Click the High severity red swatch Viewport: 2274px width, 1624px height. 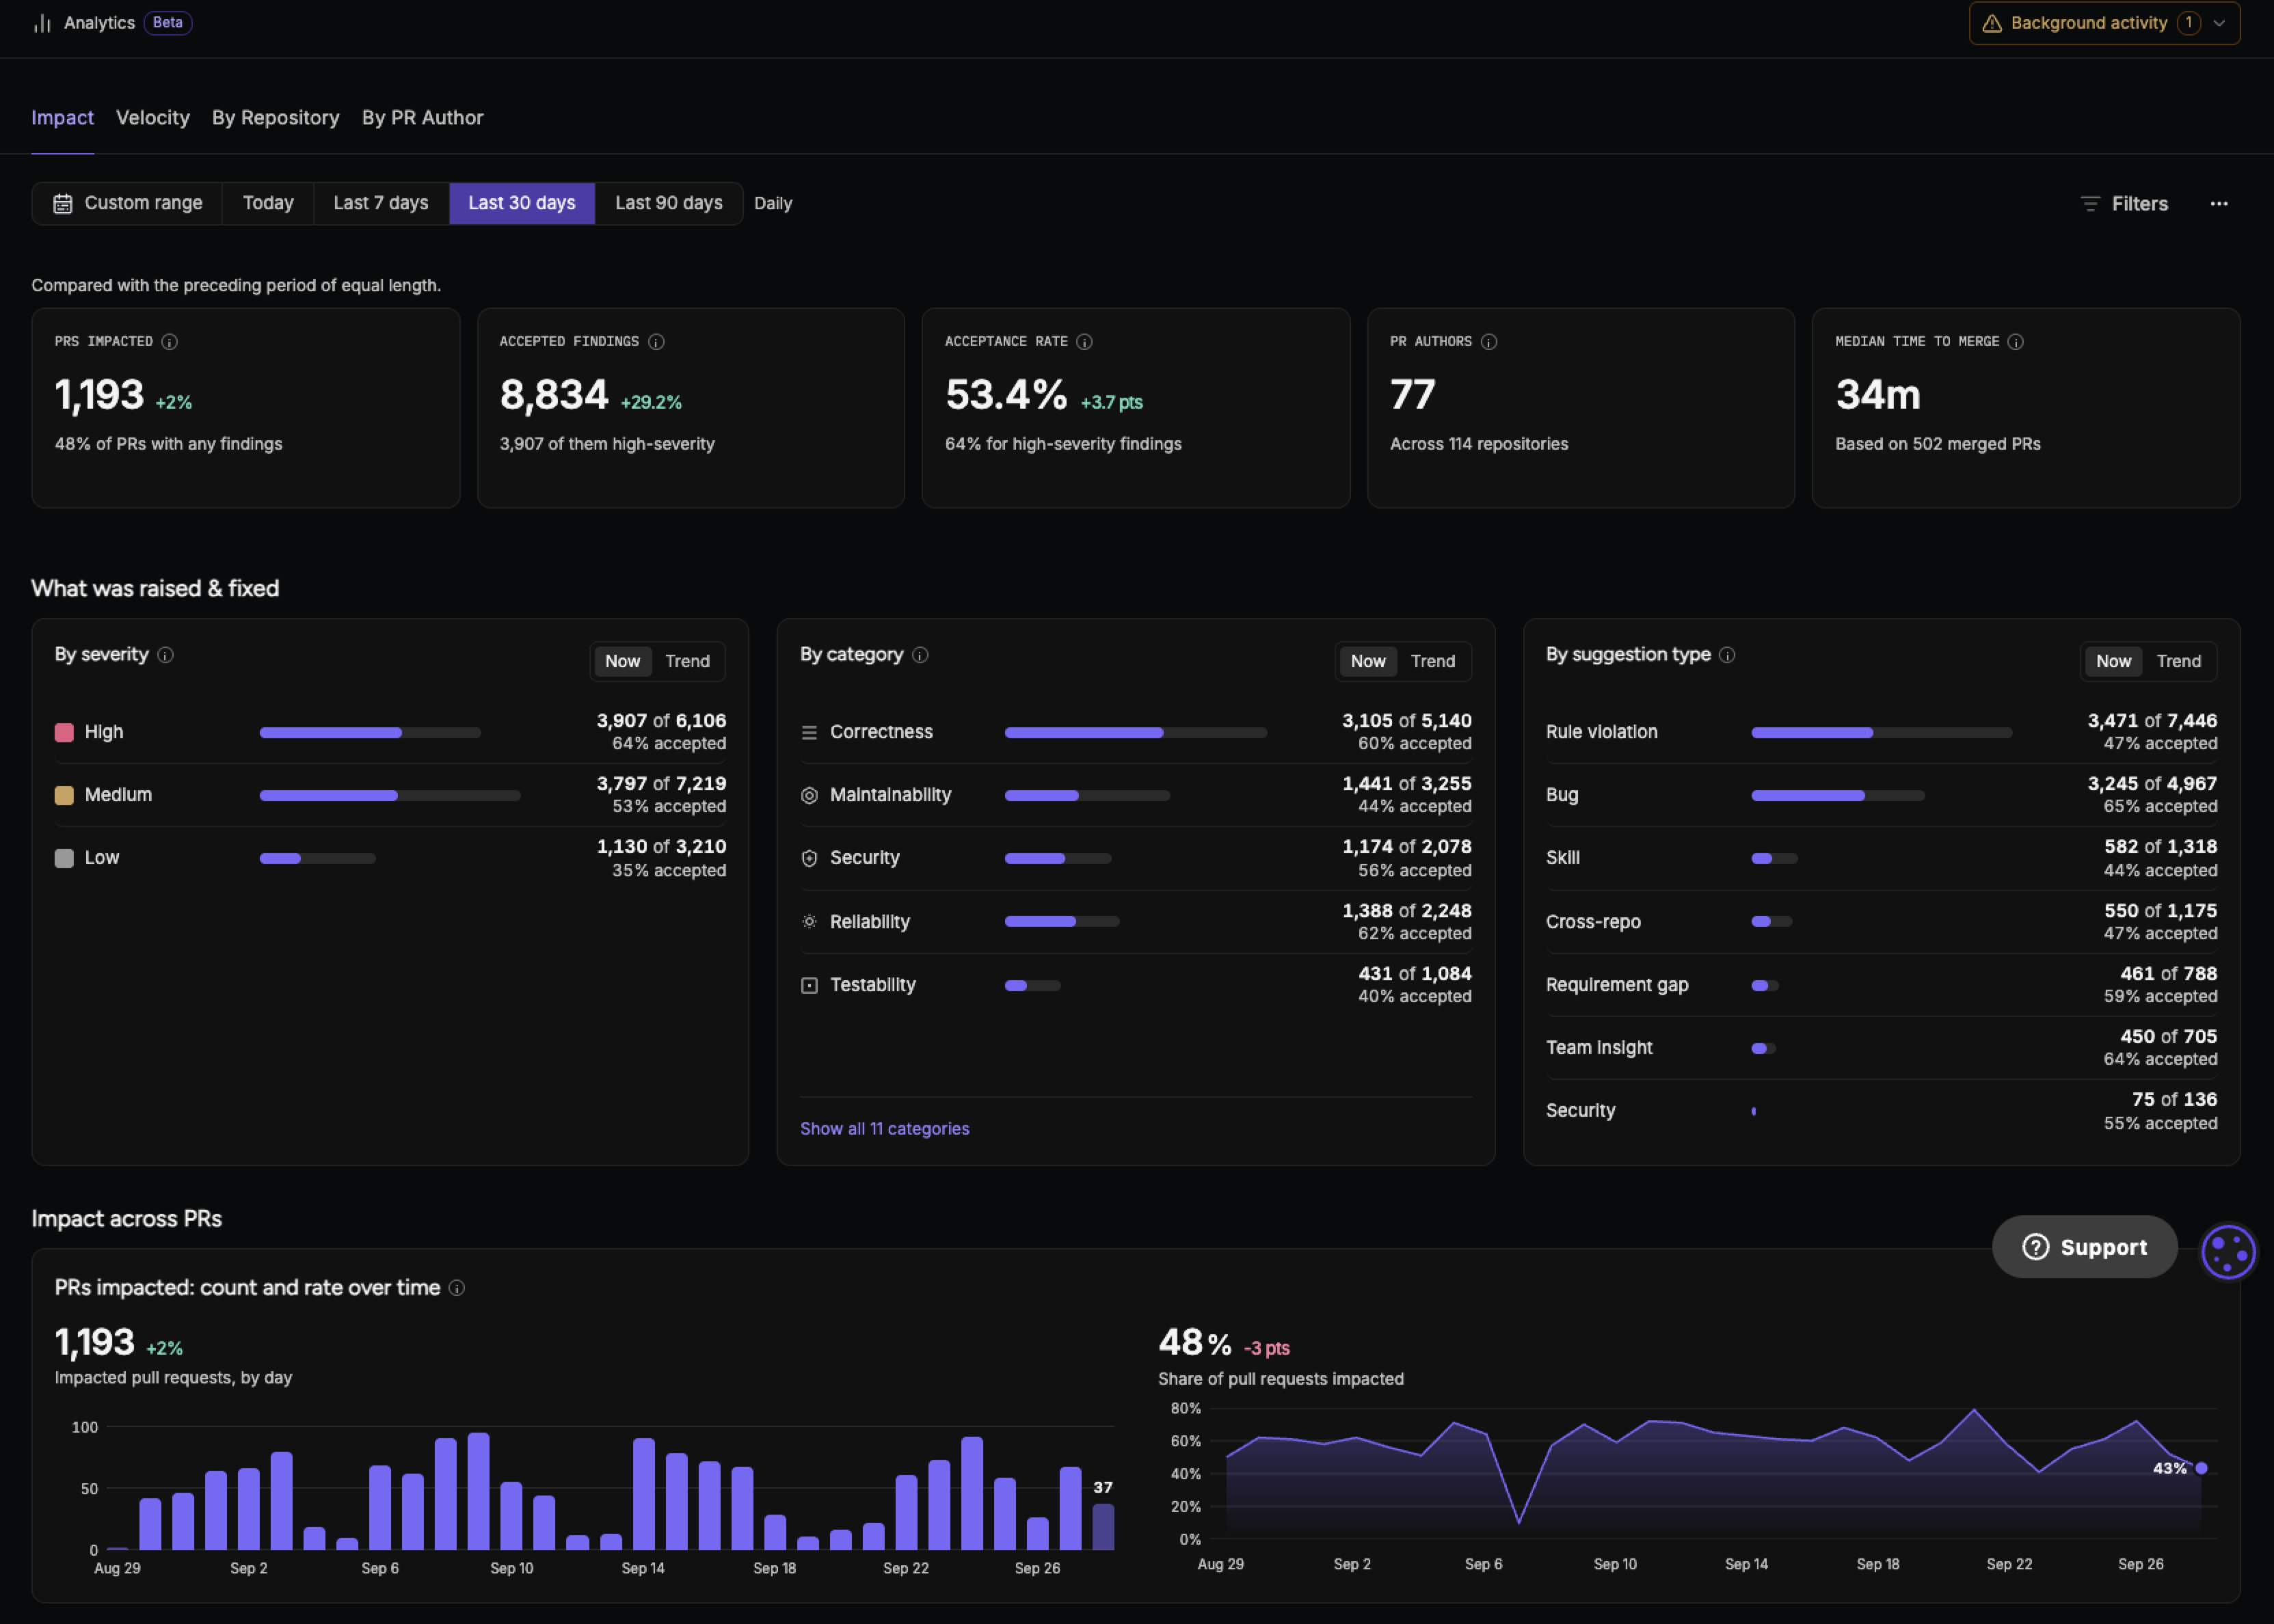click(64, 733)
